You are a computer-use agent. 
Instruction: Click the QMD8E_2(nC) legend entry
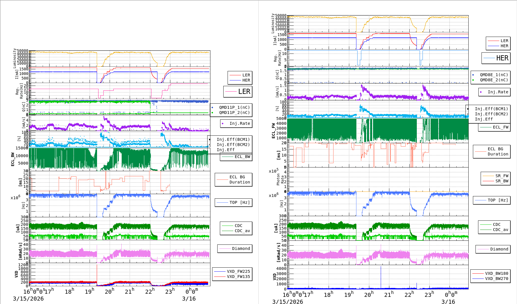pos(494,80)
